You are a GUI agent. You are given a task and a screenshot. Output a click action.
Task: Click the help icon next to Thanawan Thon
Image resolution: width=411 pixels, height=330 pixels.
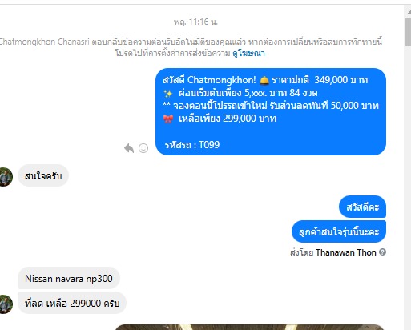(x=382, y=252)
